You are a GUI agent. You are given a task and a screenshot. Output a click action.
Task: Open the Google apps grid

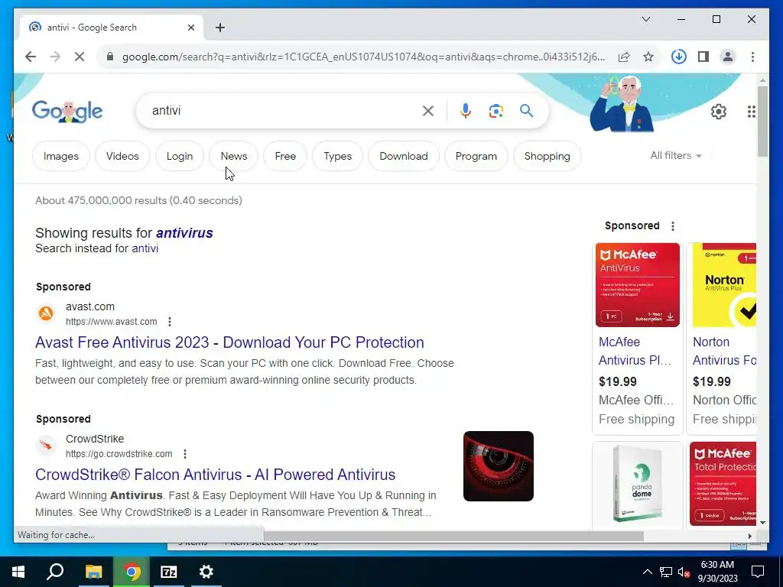pyautogui.click(x=751, y=112)
